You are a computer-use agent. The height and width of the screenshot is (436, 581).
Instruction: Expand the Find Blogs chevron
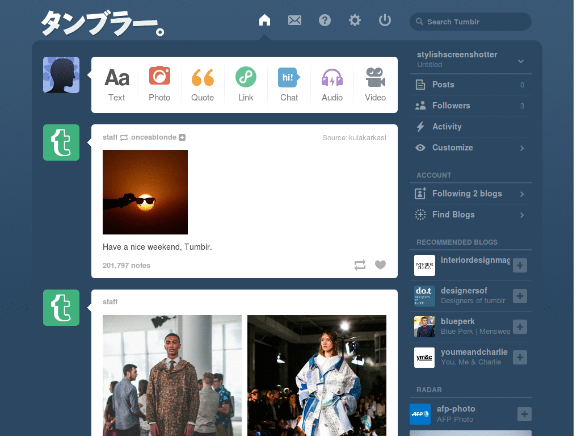(x=522, y=215)
